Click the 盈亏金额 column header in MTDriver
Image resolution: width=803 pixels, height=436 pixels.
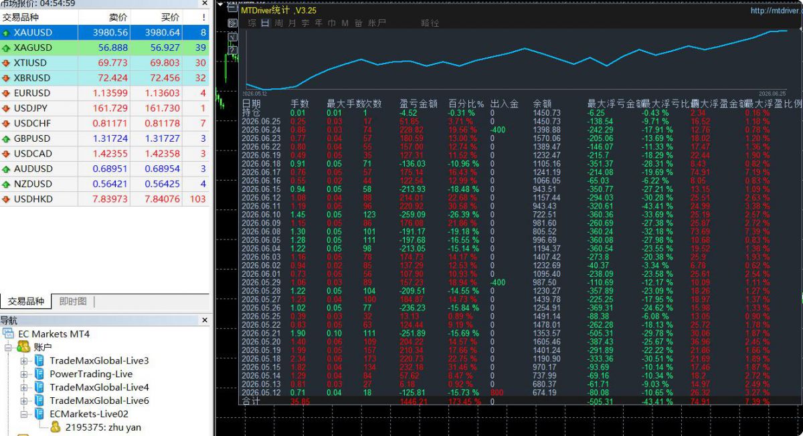[x=418, y=104]
